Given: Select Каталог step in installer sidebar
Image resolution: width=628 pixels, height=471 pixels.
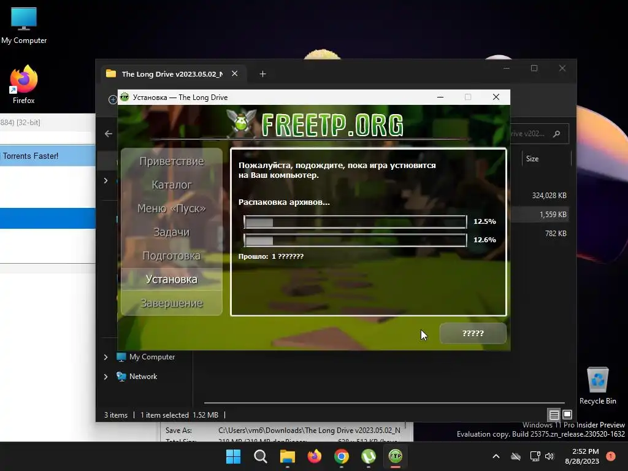Looking at the screenshot, I should click(172, 185).
